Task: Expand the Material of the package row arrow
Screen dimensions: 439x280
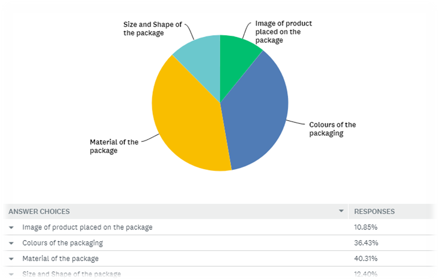Action: 11,259
